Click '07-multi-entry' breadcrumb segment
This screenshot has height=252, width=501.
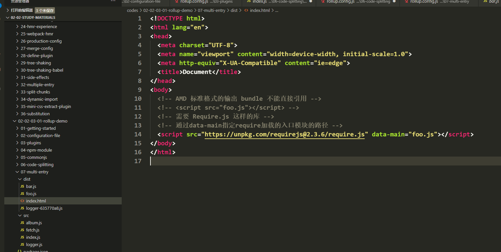(212, 10)
